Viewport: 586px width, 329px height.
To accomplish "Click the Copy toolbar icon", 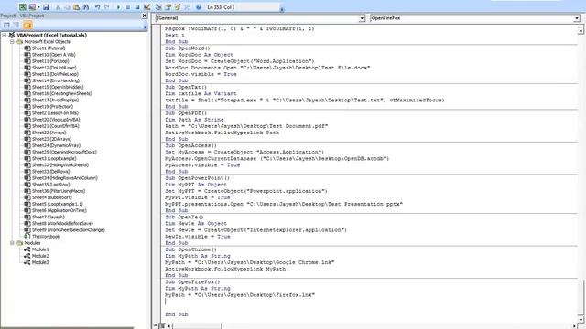I will 67,7.
